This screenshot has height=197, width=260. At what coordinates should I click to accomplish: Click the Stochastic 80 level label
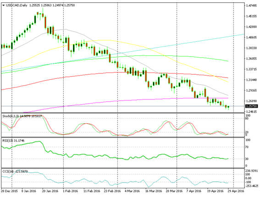[x=247, y=119]
